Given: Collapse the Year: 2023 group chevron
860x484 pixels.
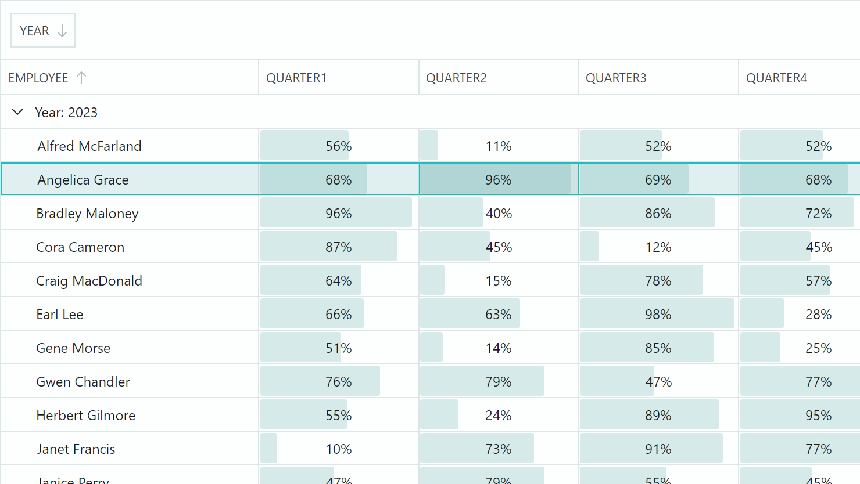Looking at the screenshot, I should point(18,112).
